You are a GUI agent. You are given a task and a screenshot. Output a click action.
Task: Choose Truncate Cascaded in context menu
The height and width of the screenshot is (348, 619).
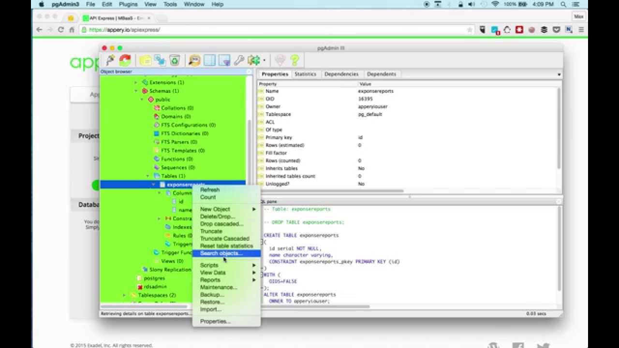tap(226, 238)
